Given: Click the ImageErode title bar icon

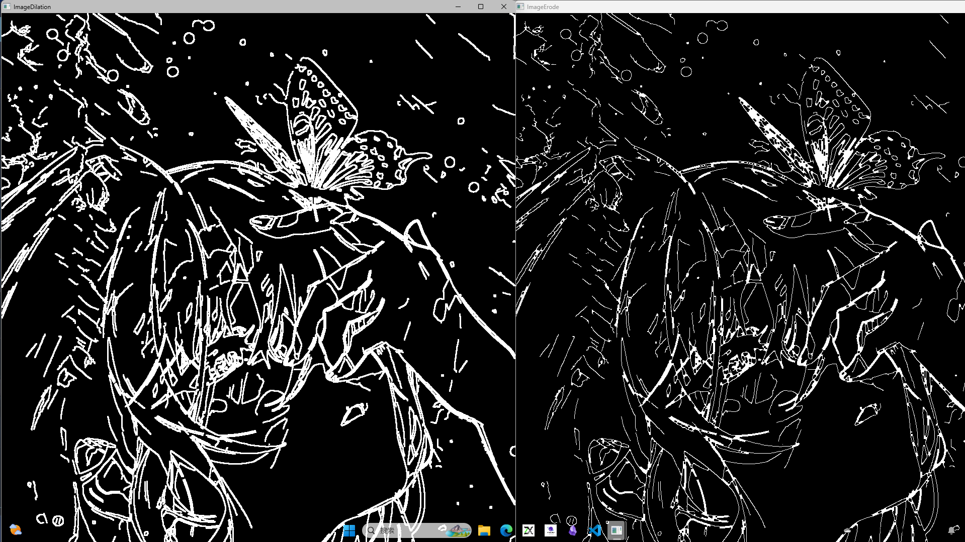Looking at the screenshot, I should click(x=520, y=7).
